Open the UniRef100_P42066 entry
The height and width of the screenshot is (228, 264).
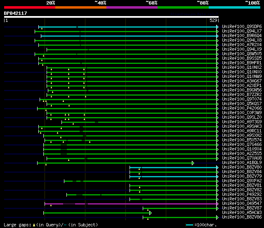tap(242, 108)
